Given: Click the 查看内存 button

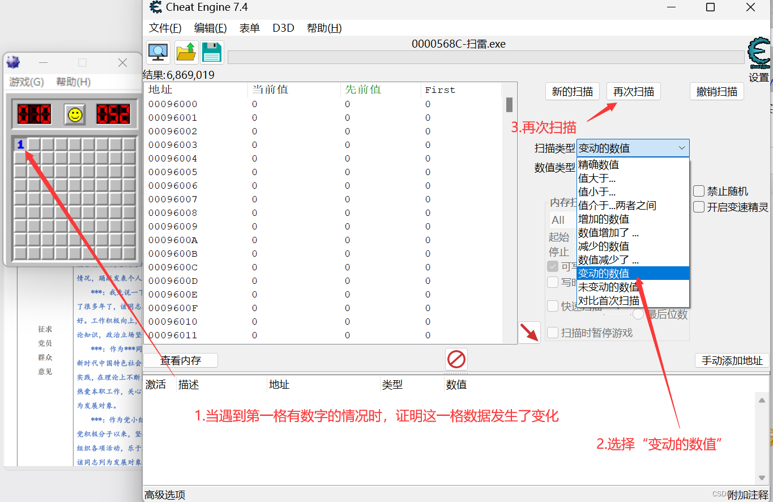Looking at the screenshot, I should 181,360.
